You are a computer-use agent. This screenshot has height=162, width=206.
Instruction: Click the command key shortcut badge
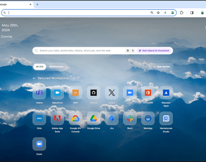(x=128, y=50)
